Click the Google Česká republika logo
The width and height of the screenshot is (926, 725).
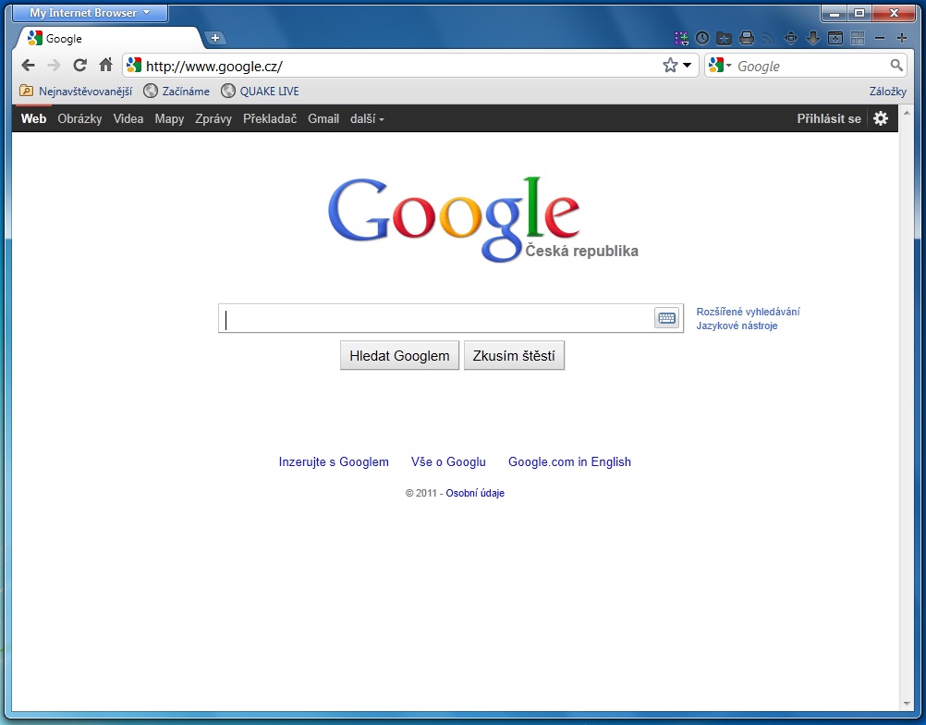(x=482, y=219)
